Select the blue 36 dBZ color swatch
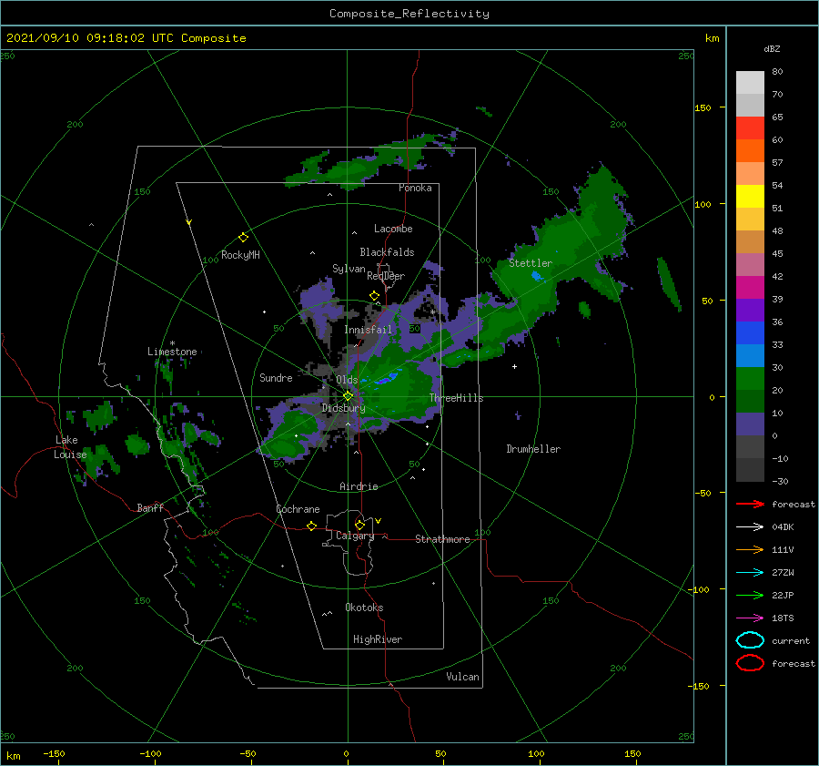The width and height of the screenshot is (819, 766). coord(750,332)
